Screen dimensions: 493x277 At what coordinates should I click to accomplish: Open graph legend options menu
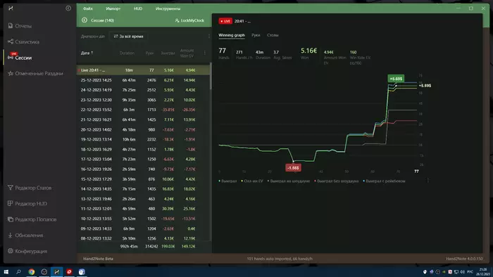tap(428, 181)
